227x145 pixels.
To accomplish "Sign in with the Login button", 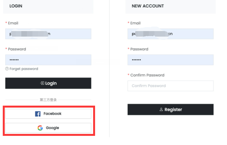I will (48, 83).
